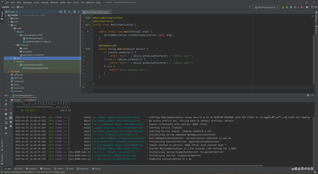Click the Build project hammer icon
The width and height of the screenshot is (318, 174).
(250, 7)
